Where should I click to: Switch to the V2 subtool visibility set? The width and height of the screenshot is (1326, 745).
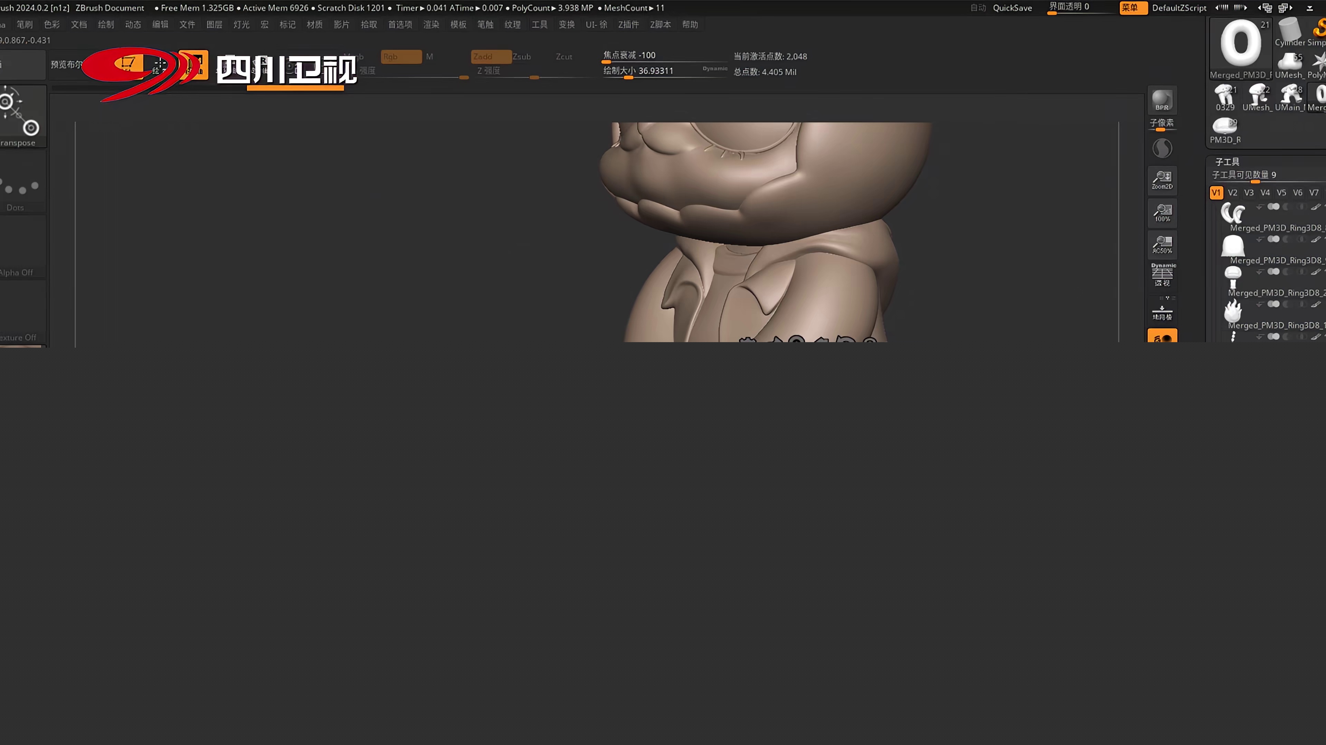coord(1232,193)
